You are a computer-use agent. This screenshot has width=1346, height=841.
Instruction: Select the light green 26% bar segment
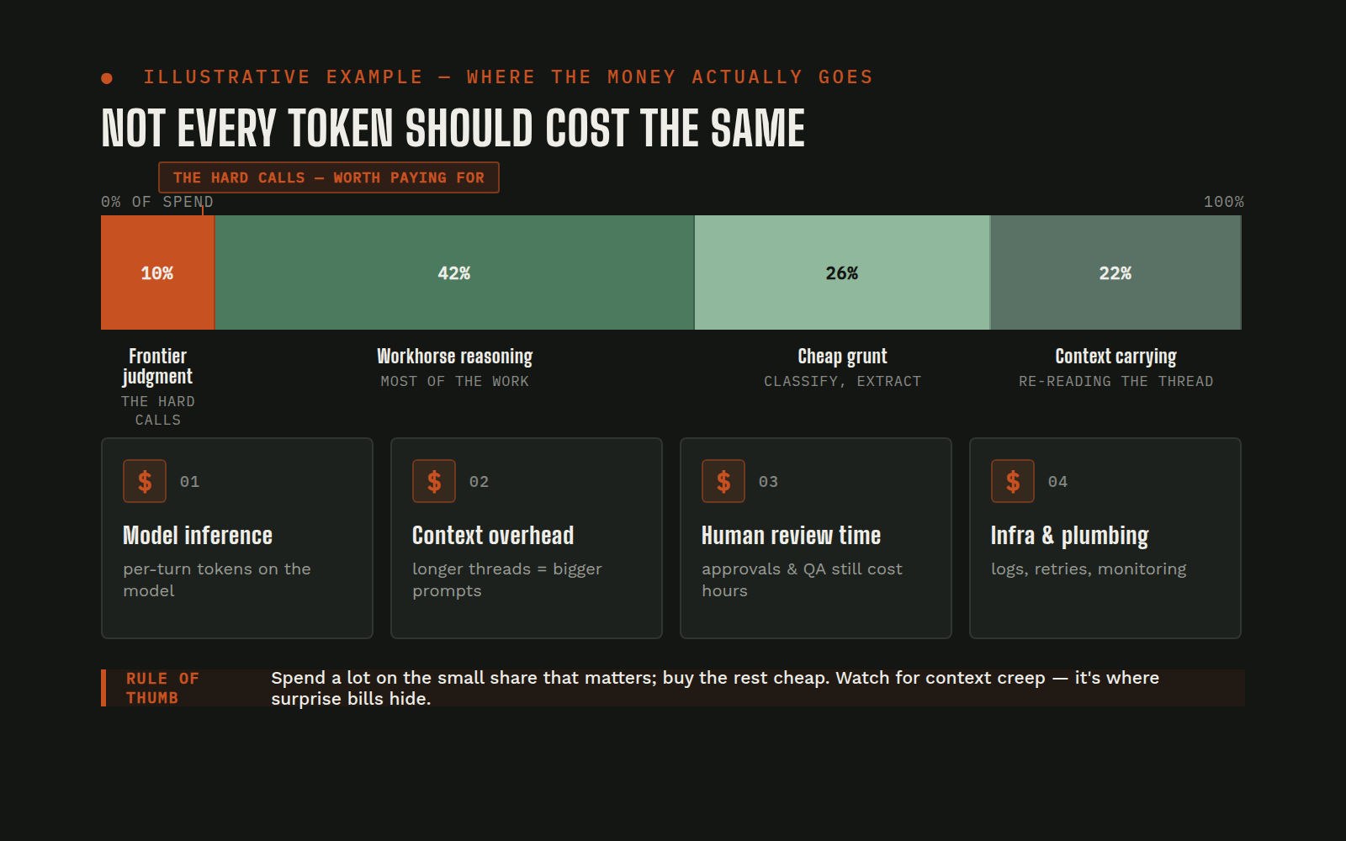point(842,272)
